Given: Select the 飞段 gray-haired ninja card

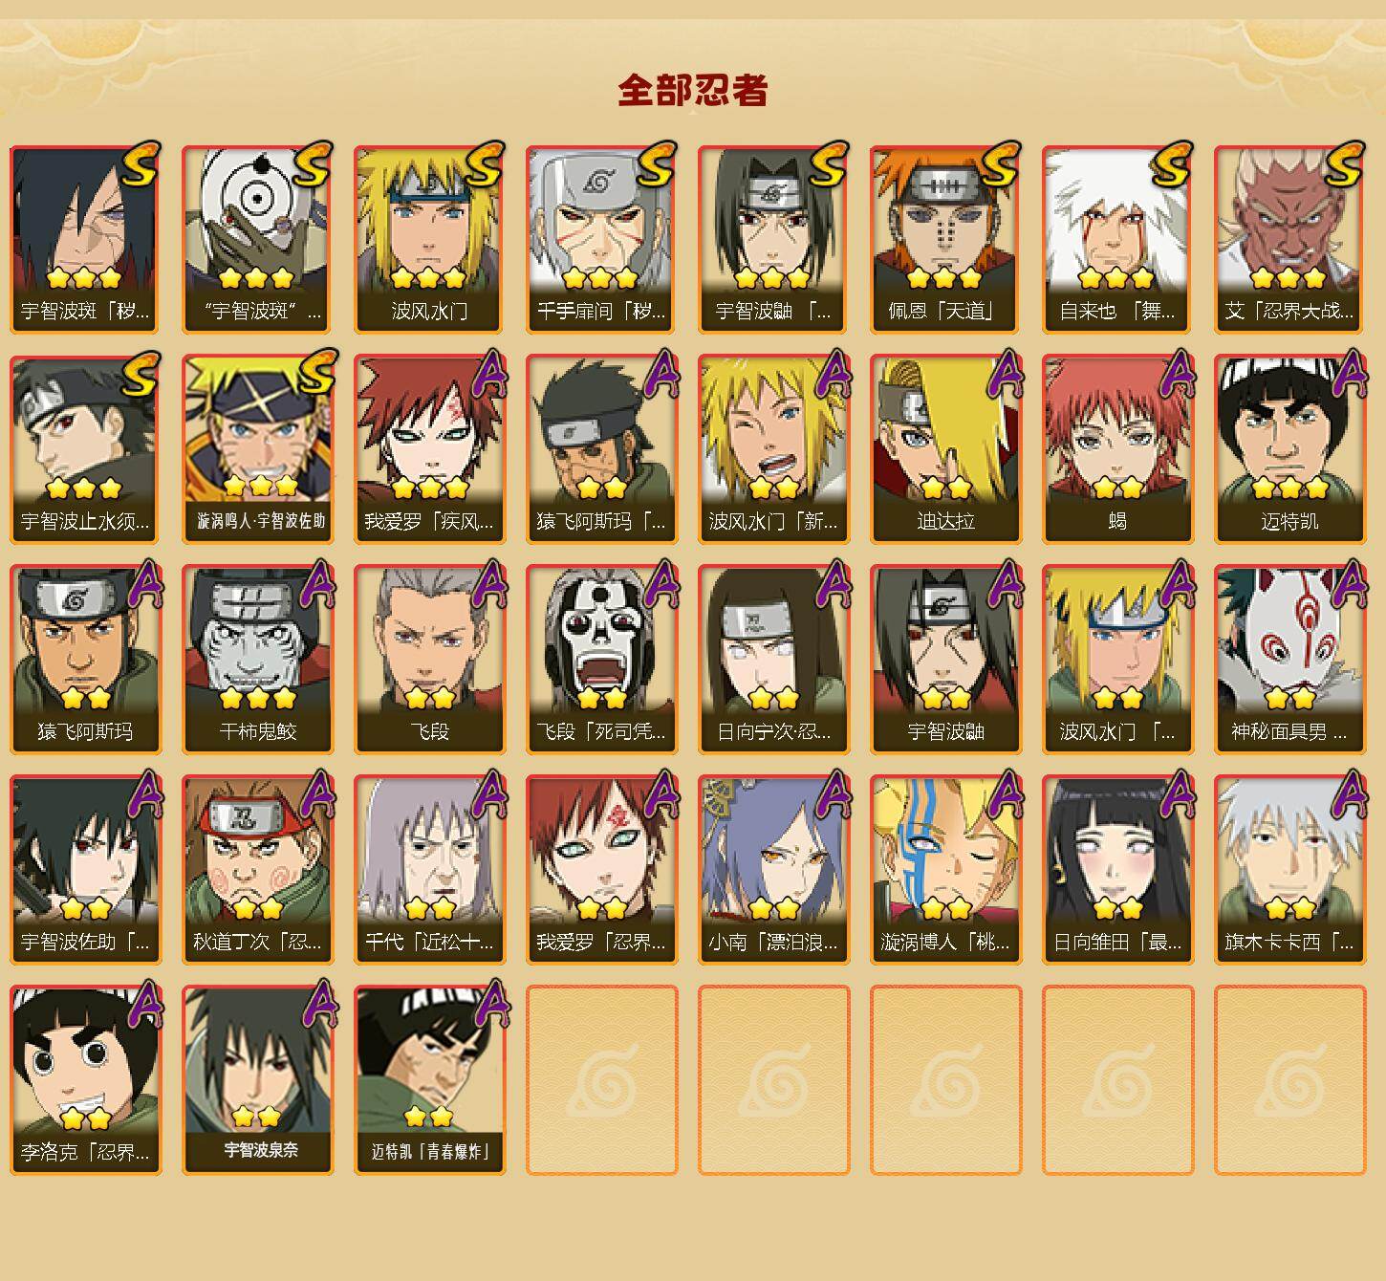Looking at the screenshot, I should coord(429,660).
